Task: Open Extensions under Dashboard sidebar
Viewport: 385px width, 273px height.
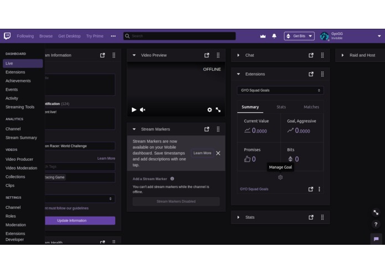Action: pyautogui.click(x=15, y=72)
